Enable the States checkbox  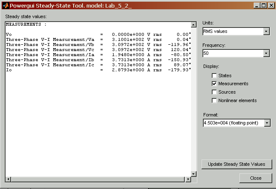[214, 76]
